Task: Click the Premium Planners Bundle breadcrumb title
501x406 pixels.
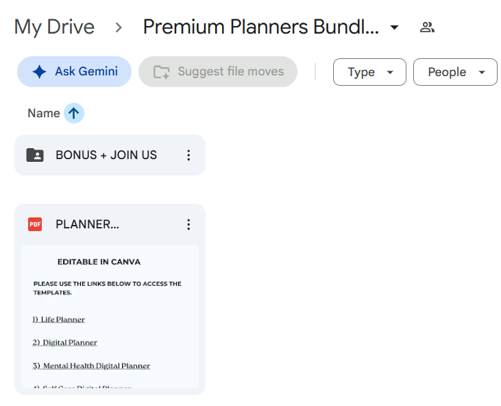Action: (x=260, y=27)
